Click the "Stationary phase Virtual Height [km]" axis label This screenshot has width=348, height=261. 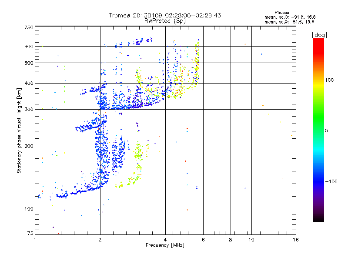[x=19, y=131]
